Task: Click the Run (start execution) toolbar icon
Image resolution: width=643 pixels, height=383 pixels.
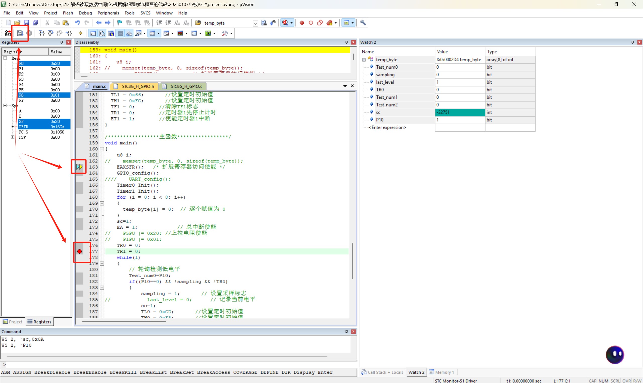Action: (20, 33)
